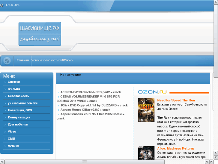Click the search magnifier icon beside the date
Viewport: 218px width, 164px height.
point(2,5)
